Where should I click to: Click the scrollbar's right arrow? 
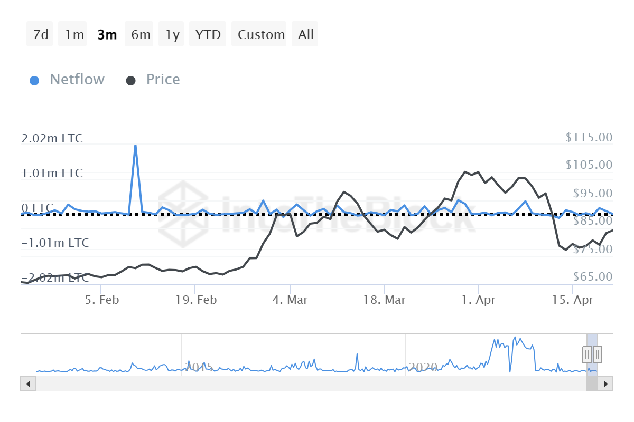click(x=607, y=383)
